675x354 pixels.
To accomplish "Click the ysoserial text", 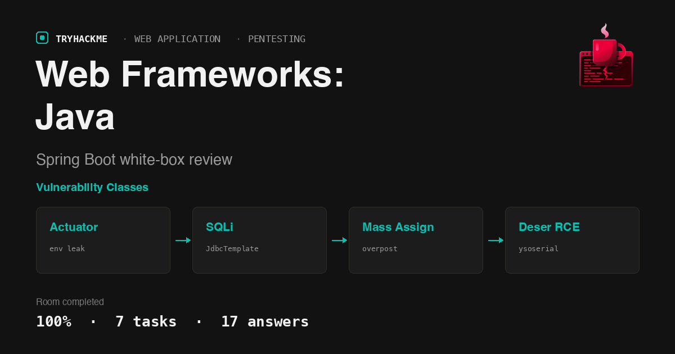I will pyautogui.click(x=538, y=248).
